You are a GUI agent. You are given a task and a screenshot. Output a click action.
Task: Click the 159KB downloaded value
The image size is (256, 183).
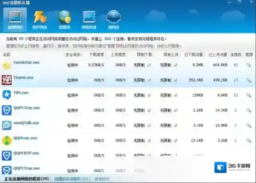[x=197, y=95]
